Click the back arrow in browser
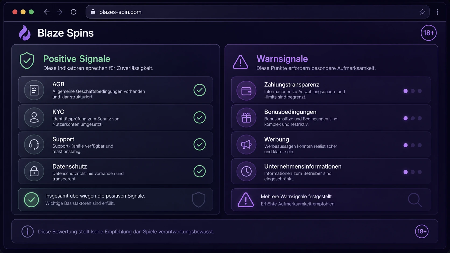The width and height of the screenshot is (450, 253). click(x=47, y=12)
